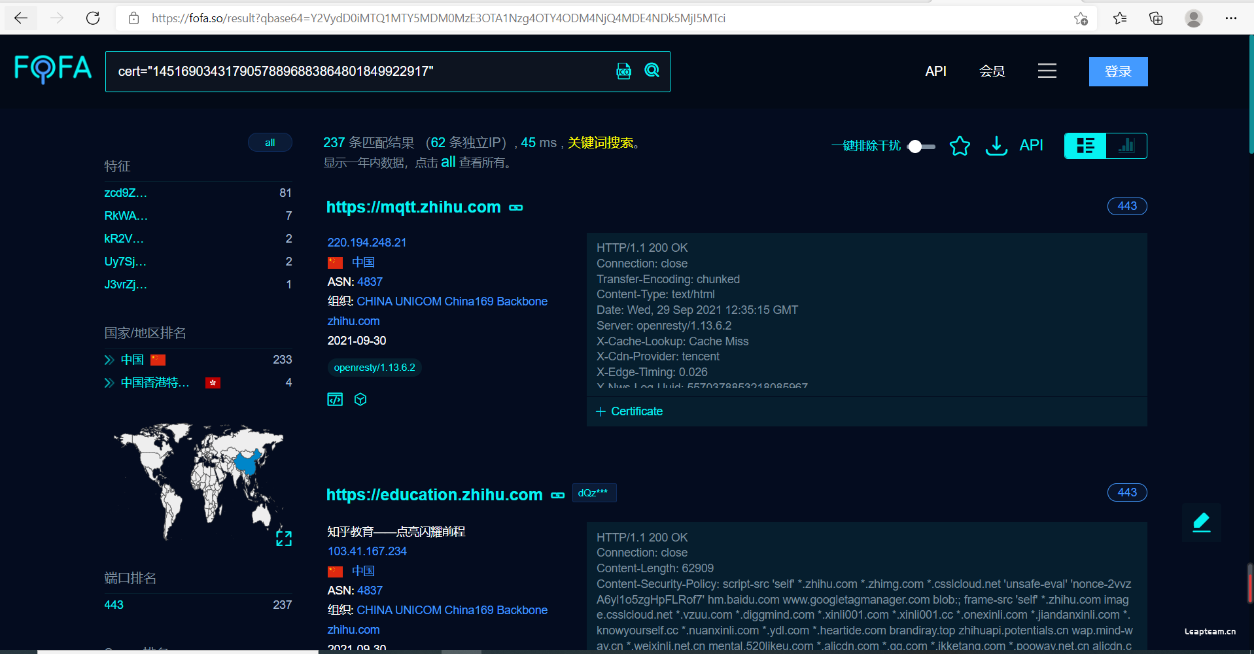This screenshot has width=1254, height=654.
Task: Click IP 103.41.167.234
Action: [x=367, y=551]
